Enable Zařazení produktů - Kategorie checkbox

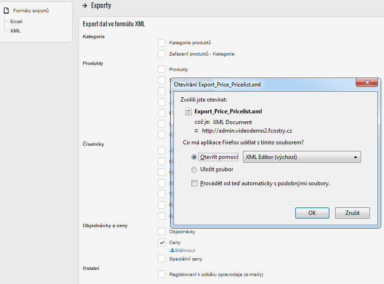[162, 54]
